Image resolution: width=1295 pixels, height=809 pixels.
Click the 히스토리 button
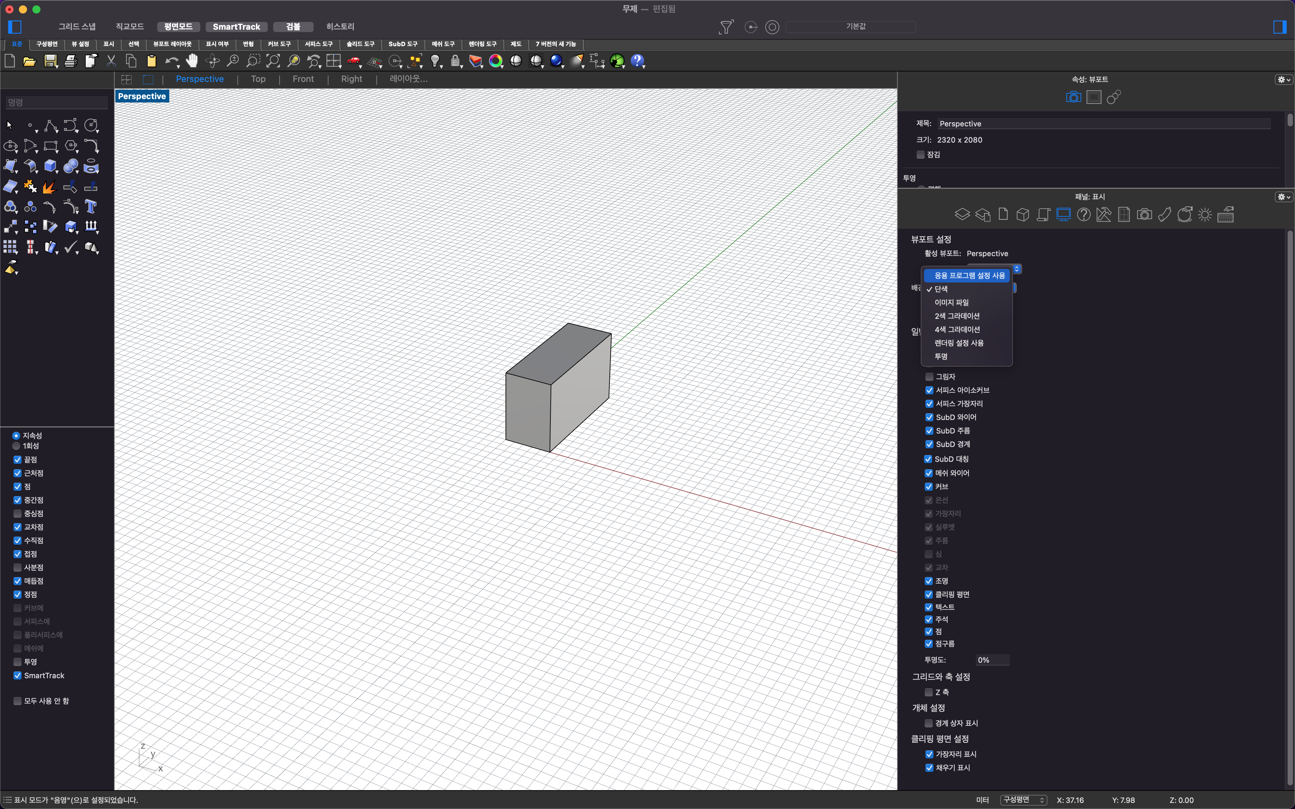pos(340,27)
